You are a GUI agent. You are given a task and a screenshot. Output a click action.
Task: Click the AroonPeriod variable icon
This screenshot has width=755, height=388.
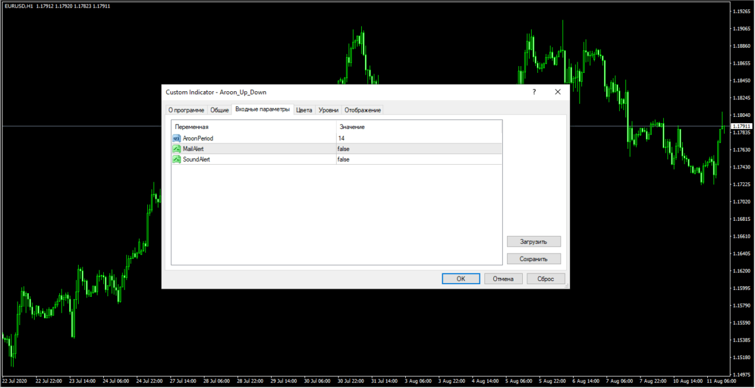(176, 138)
